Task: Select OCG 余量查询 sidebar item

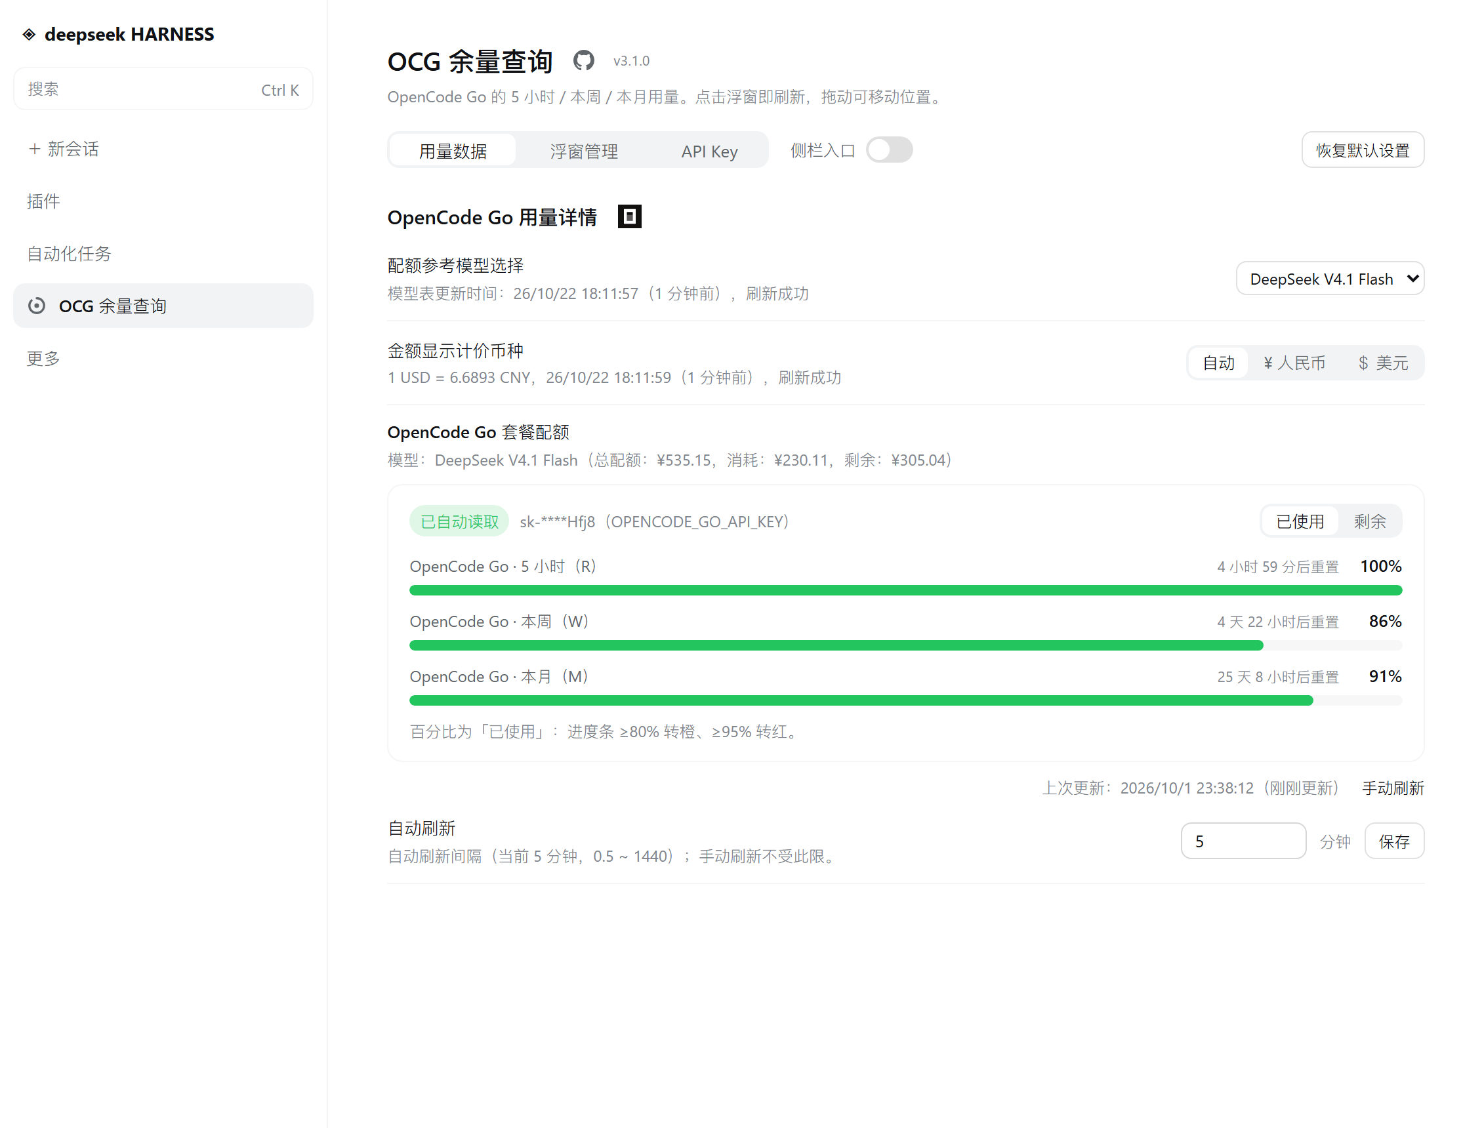Action: click(x=163, y=306)
